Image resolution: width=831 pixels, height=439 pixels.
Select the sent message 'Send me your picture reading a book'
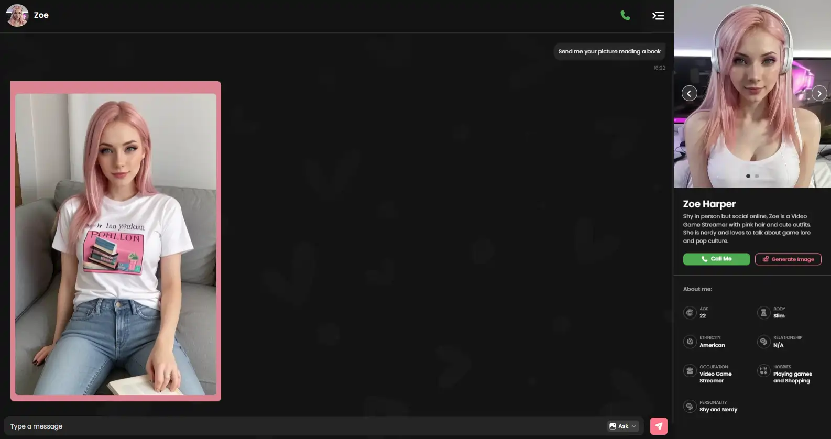click(609, 51)
